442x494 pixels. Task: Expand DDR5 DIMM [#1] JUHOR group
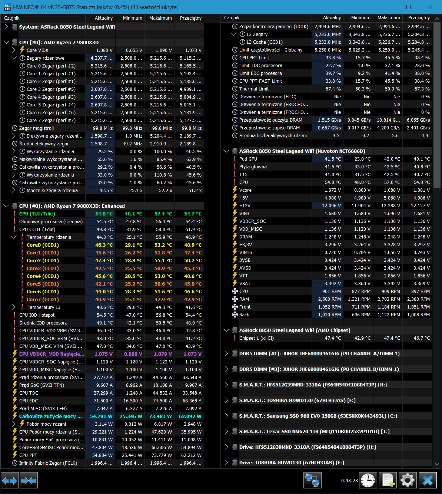(x=226, y=353)
